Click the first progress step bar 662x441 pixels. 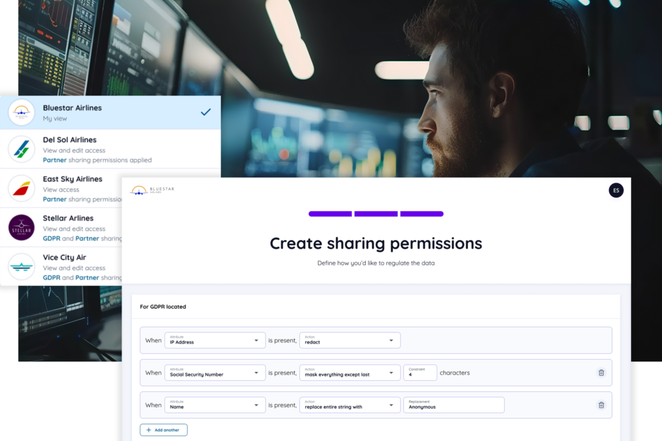(x=330, y=214)
